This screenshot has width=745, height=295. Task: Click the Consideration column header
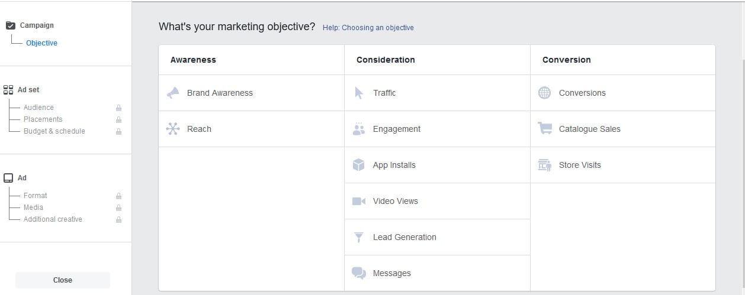pyautogui.click(x=386, y=60)
